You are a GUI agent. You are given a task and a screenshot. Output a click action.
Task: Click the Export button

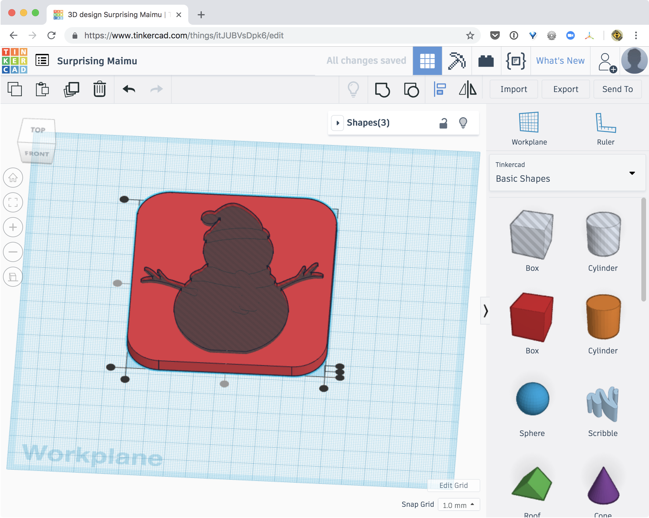565,89
